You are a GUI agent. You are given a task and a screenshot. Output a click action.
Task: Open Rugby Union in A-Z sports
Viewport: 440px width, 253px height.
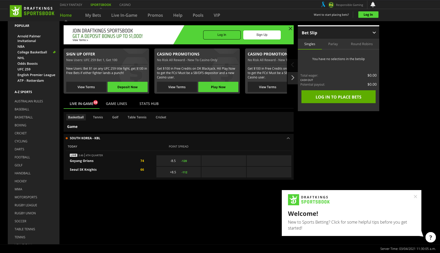pyautogui.click(x=25, y=213)
